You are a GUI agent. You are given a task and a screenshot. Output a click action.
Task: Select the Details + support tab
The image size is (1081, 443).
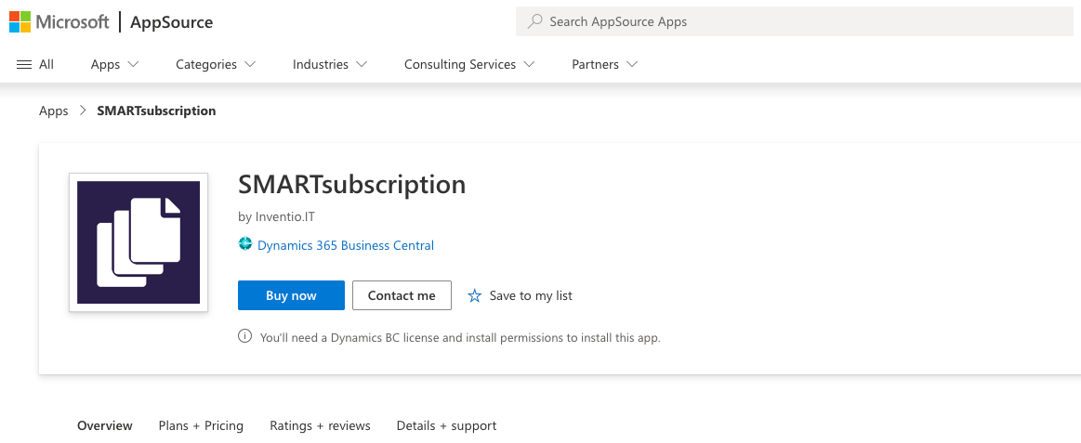tap(446, 425)
